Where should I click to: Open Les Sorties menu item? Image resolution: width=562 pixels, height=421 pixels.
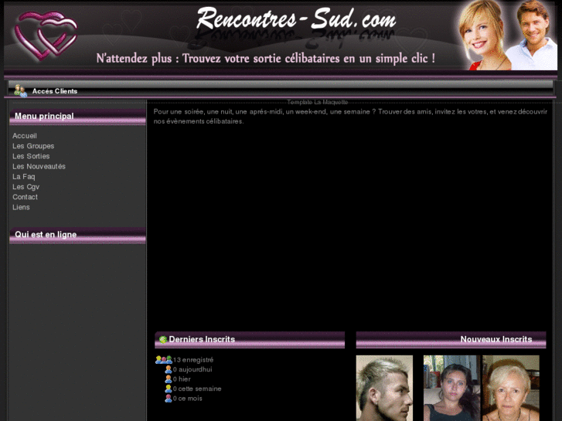click(x=31, y=156)
